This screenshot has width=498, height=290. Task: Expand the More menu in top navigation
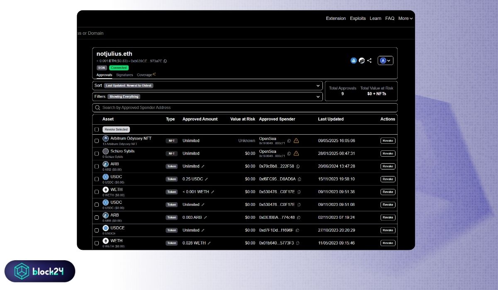(405, 18)
